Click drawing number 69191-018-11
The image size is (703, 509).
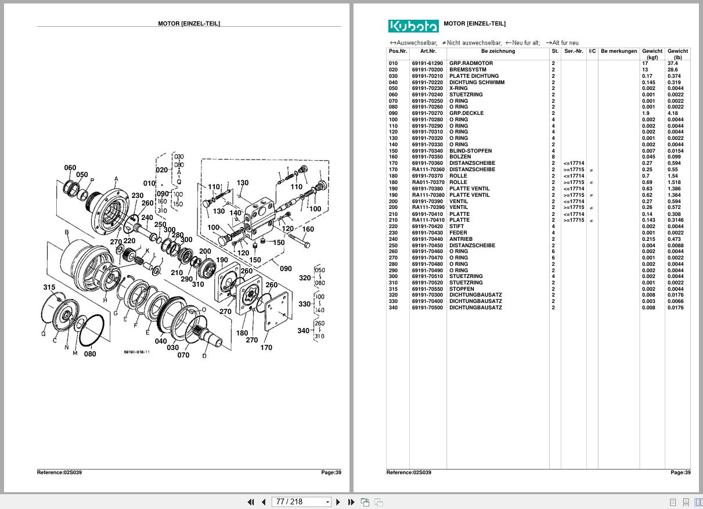click(136, 352)
